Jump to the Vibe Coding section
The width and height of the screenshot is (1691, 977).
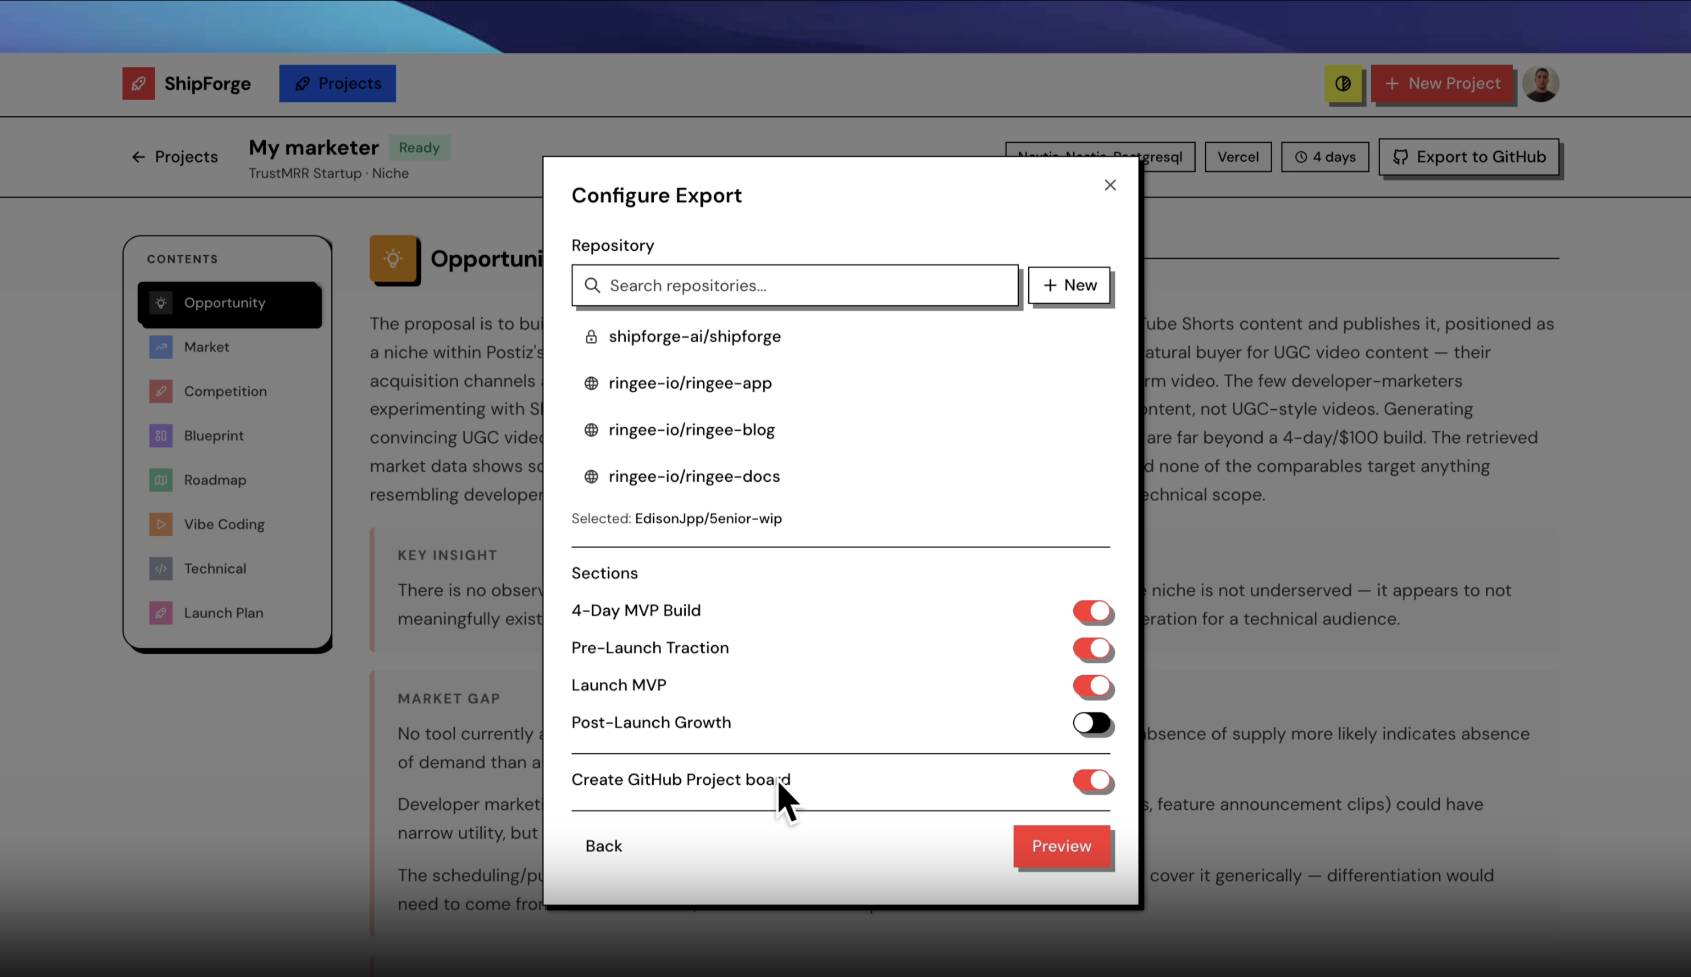click(223, 524)
